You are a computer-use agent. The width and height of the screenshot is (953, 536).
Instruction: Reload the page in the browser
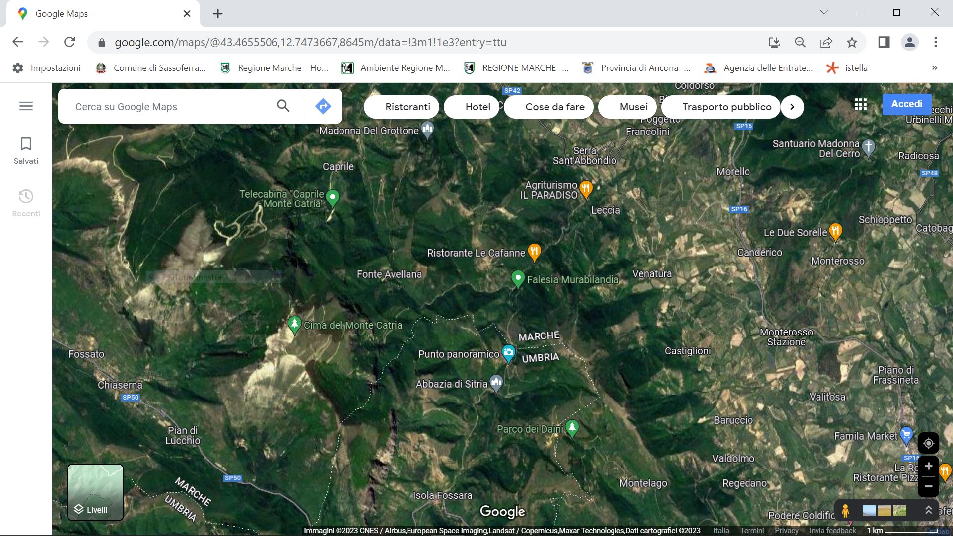pos(69,42)
